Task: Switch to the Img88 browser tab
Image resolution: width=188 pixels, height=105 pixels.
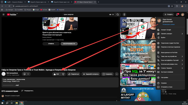Action: tap(15, 2)
